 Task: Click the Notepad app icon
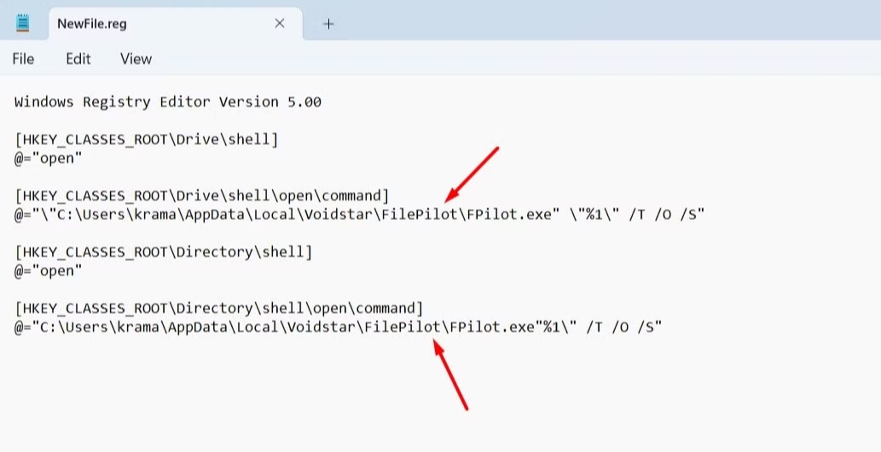(x=22, y=24)
